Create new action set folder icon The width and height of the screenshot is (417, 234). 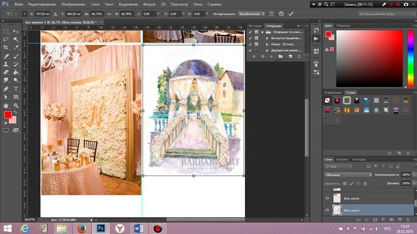coord(280,57)
